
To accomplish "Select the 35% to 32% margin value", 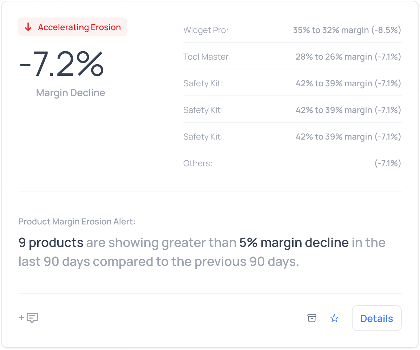I will point(347,30).
